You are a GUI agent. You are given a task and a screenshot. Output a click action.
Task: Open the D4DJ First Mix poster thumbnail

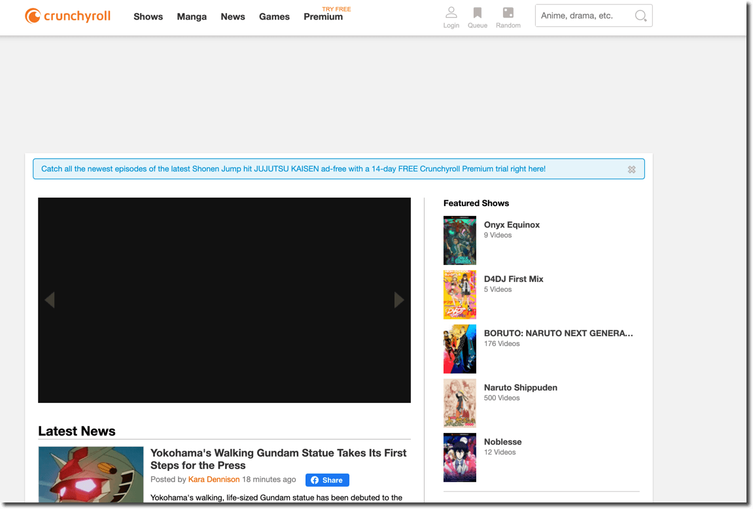tap(459, 295)
